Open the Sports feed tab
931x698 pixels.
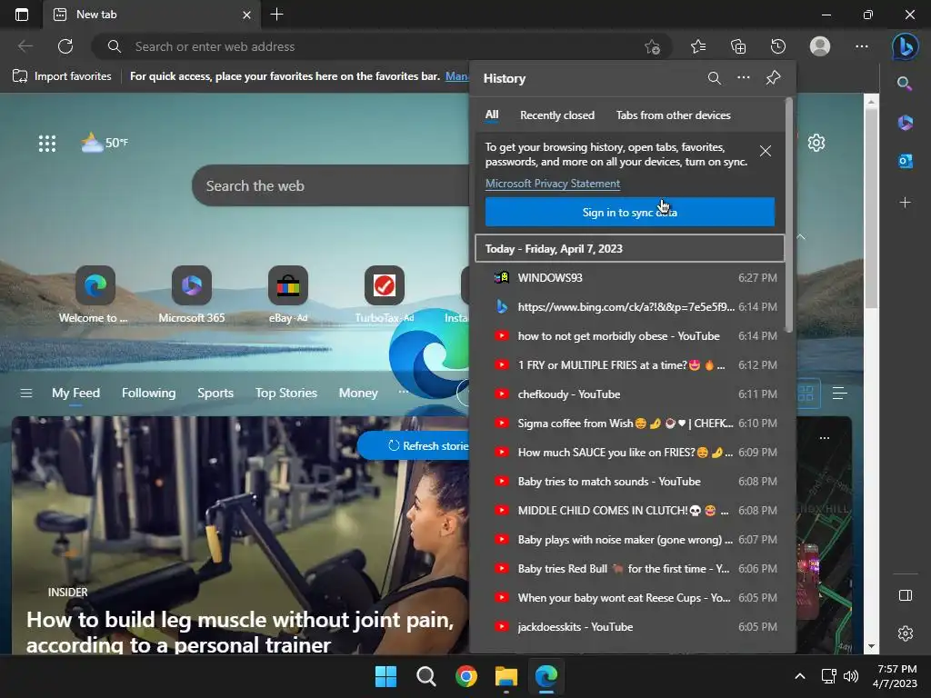tap(215, 393)
